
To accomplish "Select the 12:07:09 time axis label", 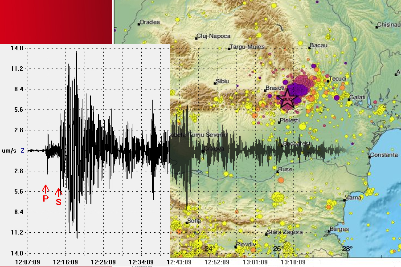I will pos(28,262).
